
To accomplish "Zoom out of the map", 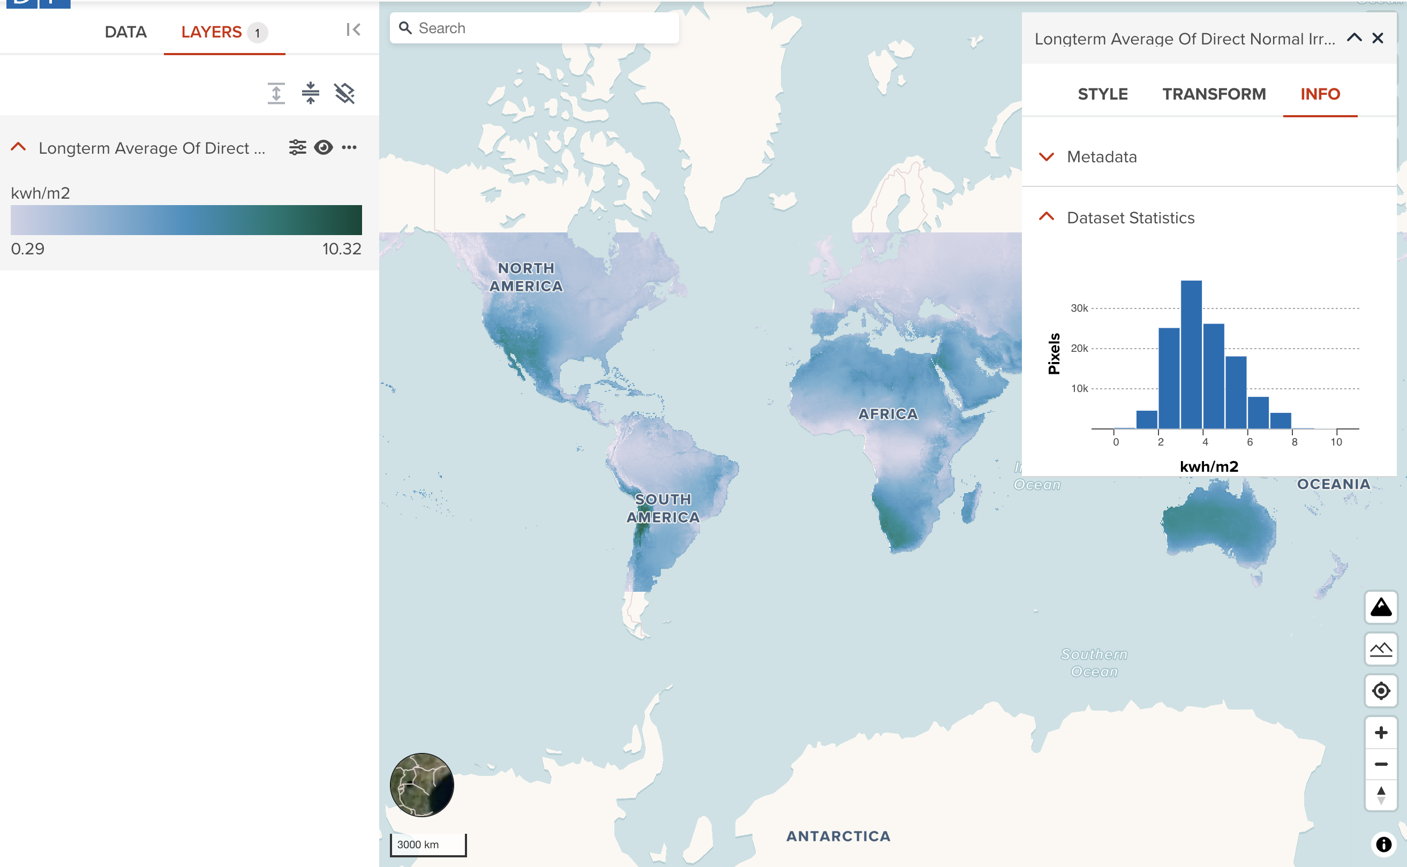I will (1381, 764).
